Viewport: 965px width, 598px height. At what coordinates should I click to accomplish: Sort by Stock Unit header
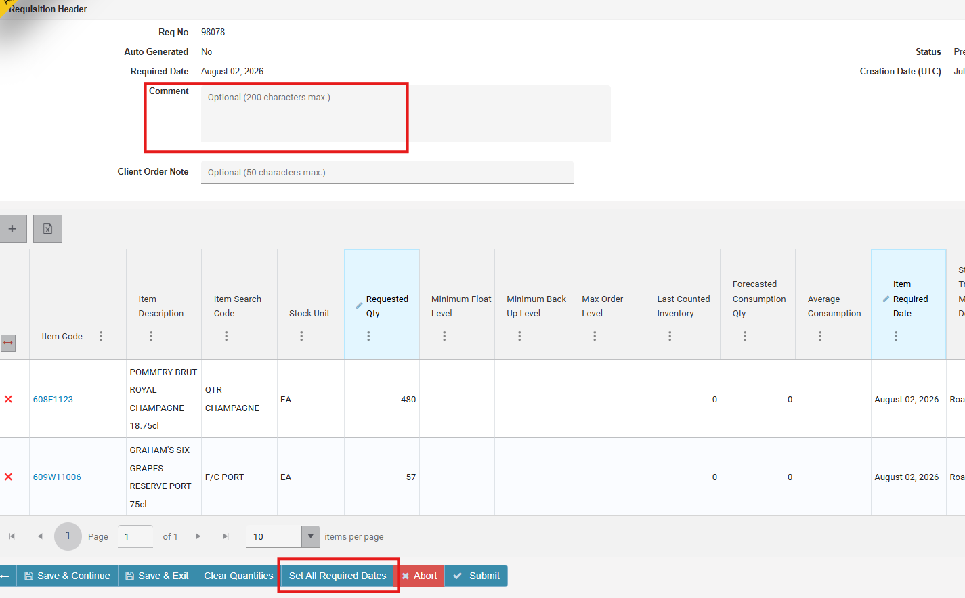pyautogui.click(x=309, y=314)
